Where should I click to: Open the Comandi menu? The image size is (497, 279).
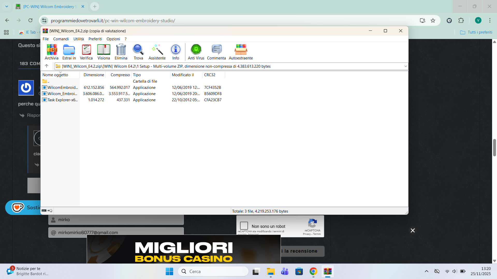tap(61, 39)
